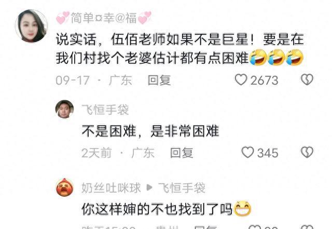Tap the 345 like count

268,153
